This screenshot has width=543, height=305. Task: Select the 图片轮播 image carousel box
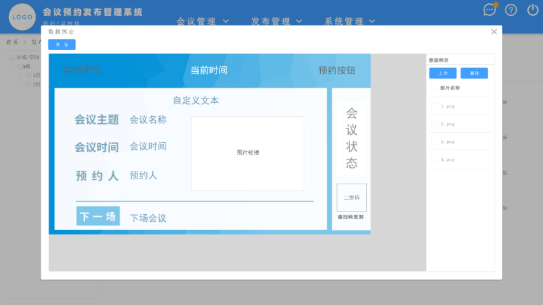click(x=248, y=153)
